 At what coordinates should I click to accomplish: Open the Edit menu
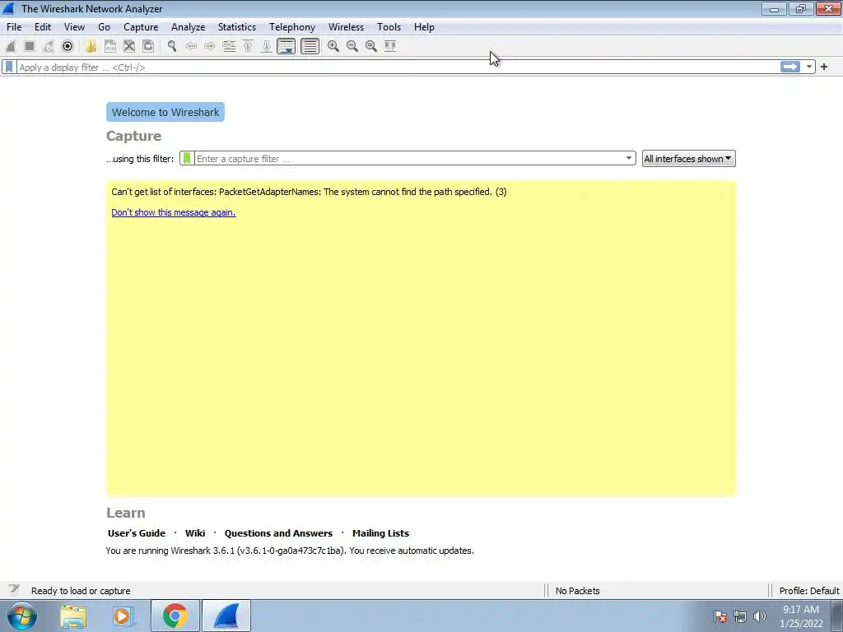point(43,27)
